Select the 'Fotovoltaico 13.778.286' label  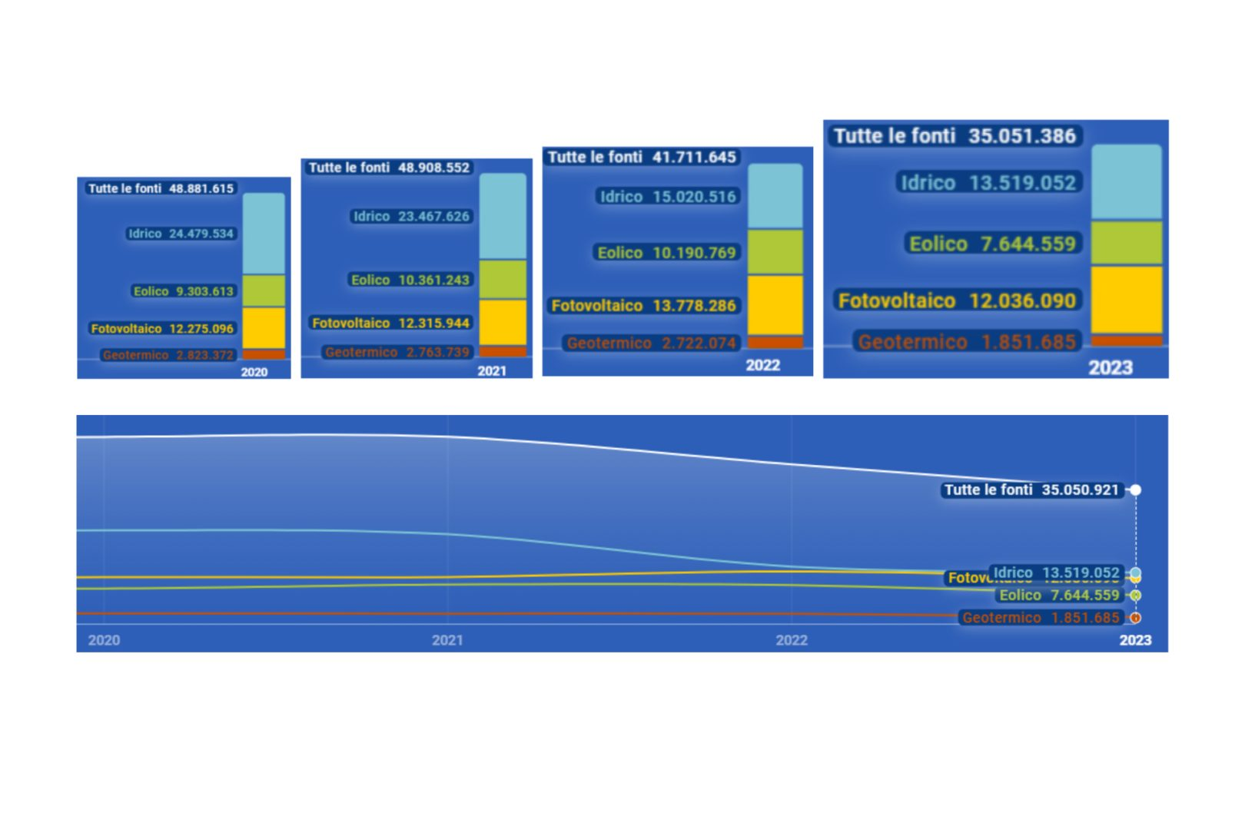(x=643, y=306)
